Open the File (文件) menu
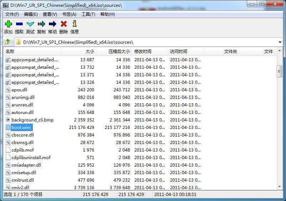The width and height of the screenshot is (286, 201). (12, 14)
